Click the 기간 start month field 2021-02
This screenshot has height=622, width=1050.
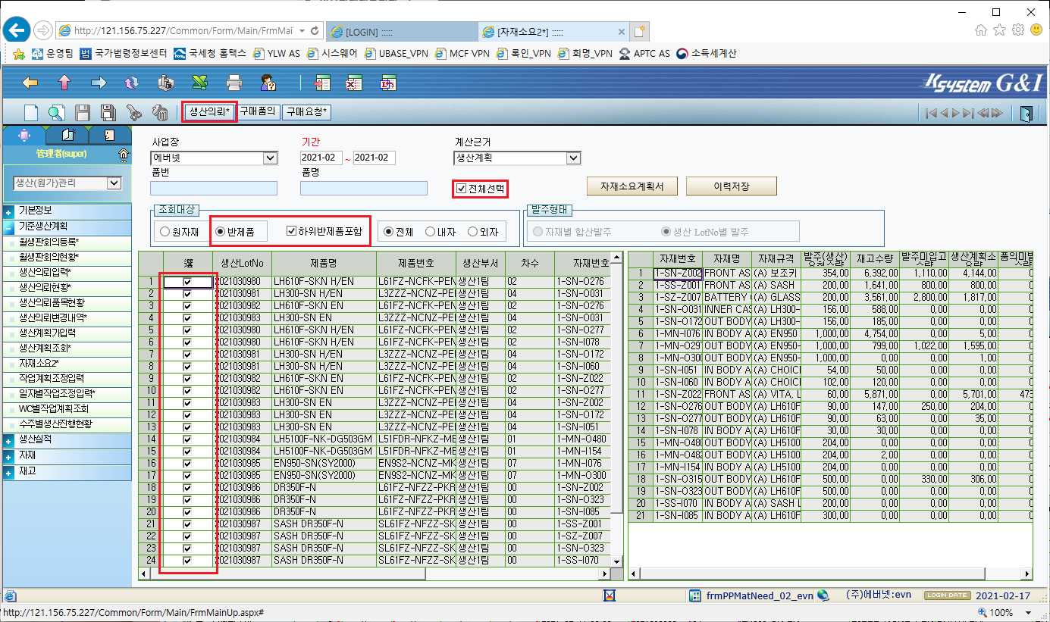click(x=321, y=158)
